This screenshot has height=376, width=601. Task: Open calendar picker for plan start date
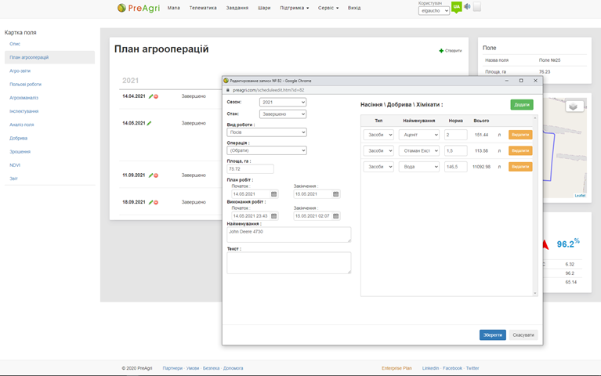pyautogui.click(x=274, y=194)
